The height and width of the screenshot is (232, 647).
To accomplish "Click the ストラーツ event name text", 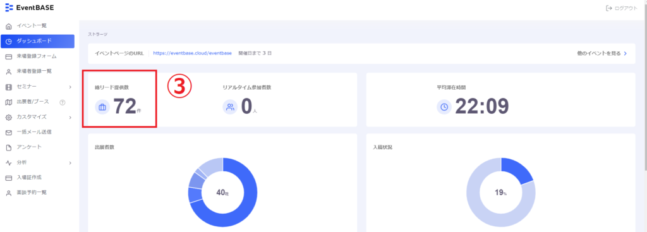I will [x=98, y=35].
